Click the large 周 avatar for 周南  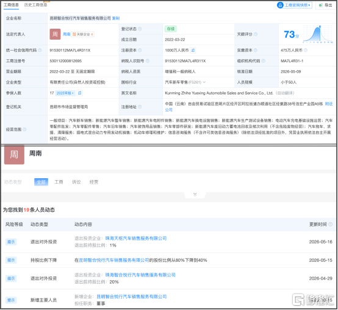(x=14, y=154)
